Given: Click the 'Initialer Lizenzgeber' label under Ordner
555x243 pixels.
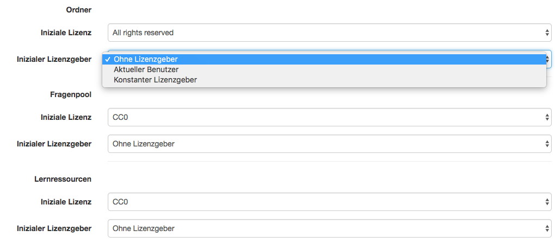Looking at the screenshot, I should (x=54, y=59).
